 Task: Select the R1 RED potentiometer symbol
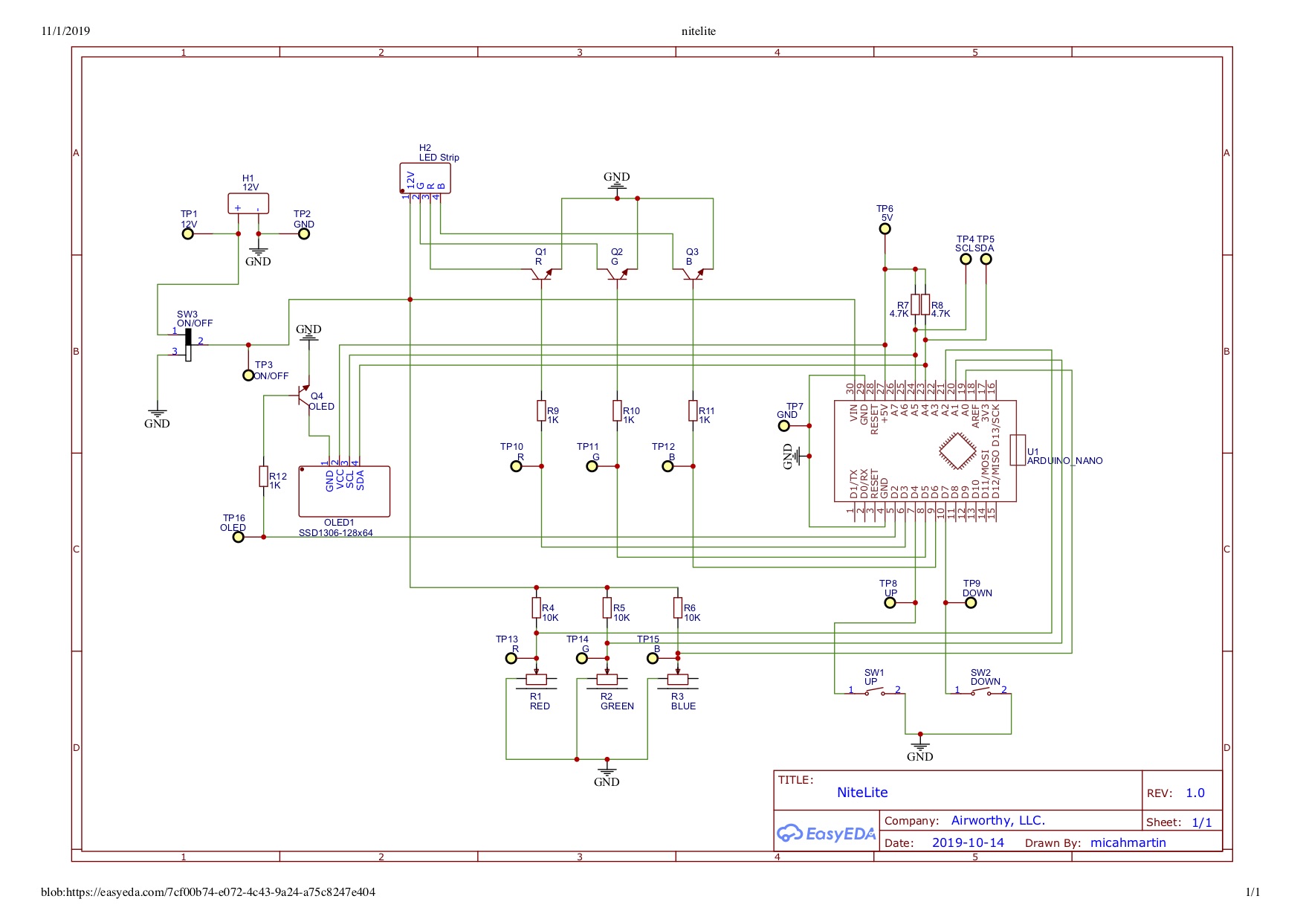(x=537, y=679)
